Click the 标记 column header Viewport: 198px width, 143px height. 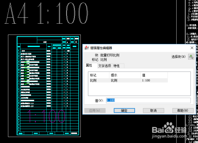pos(99,75)
